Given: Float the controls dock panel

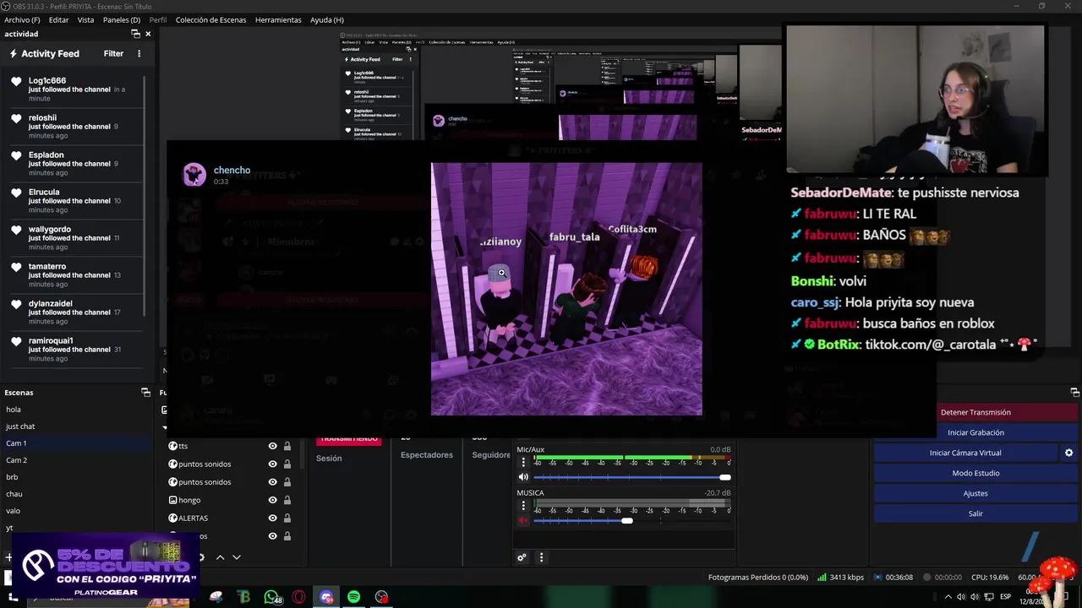Looking at the screenshot, I should (x=1074, y=393).
